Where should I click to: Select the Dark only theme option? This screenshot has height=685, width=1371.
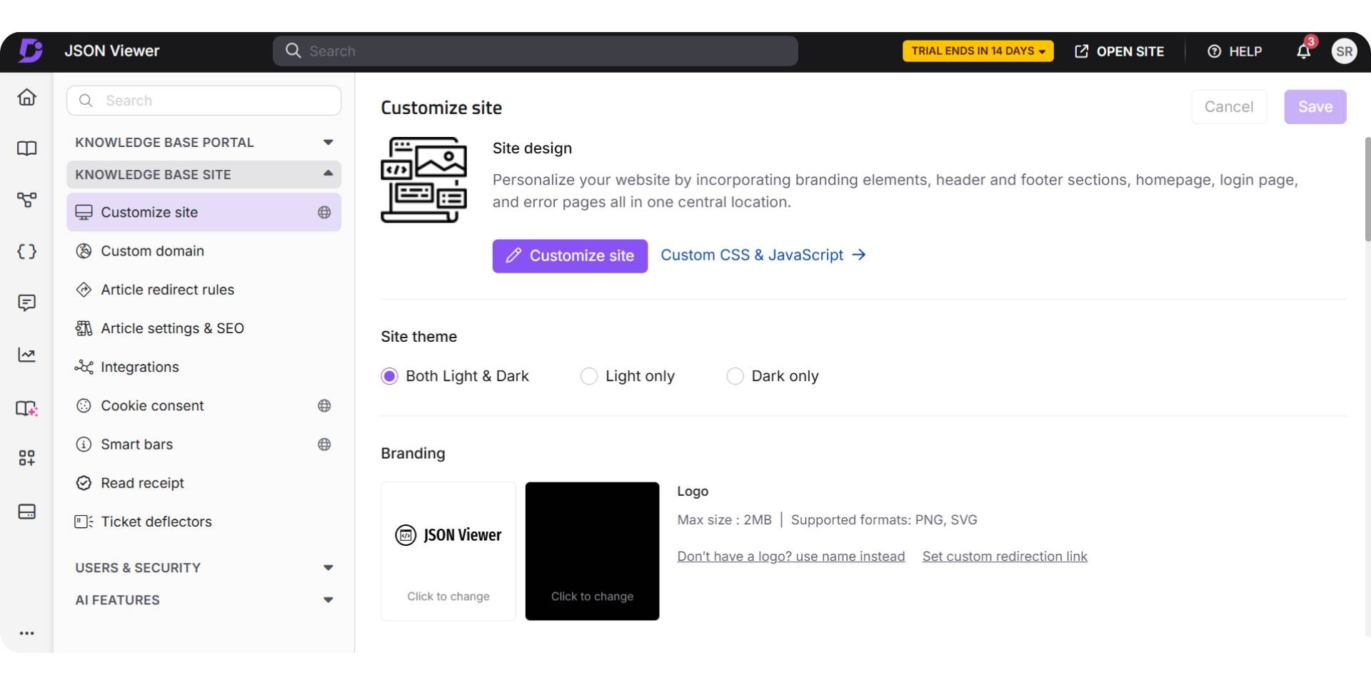click(x=735, y=376)
